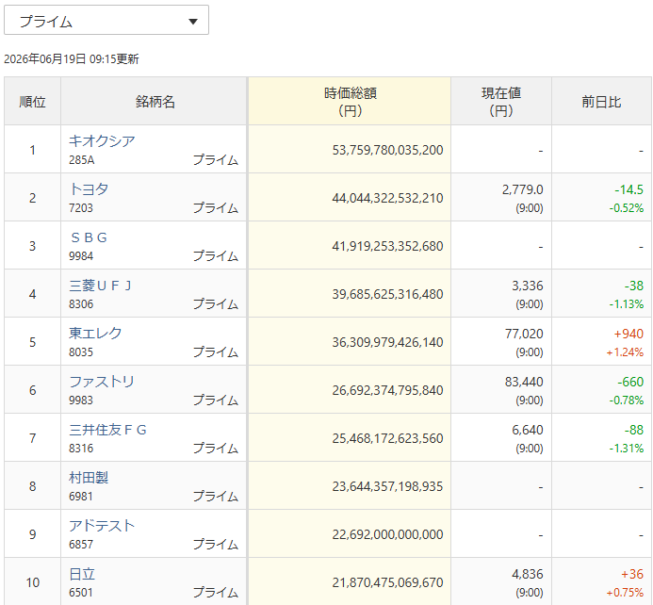Select market cap 53,759,780,035,200
The width and height of the screenshot is (653, 605).
click(387, 150)
